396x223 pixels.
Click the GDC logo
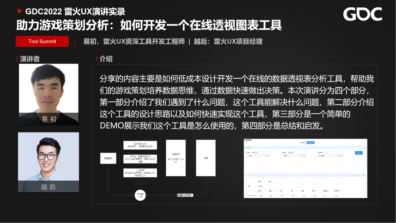[x=363, y=14]
